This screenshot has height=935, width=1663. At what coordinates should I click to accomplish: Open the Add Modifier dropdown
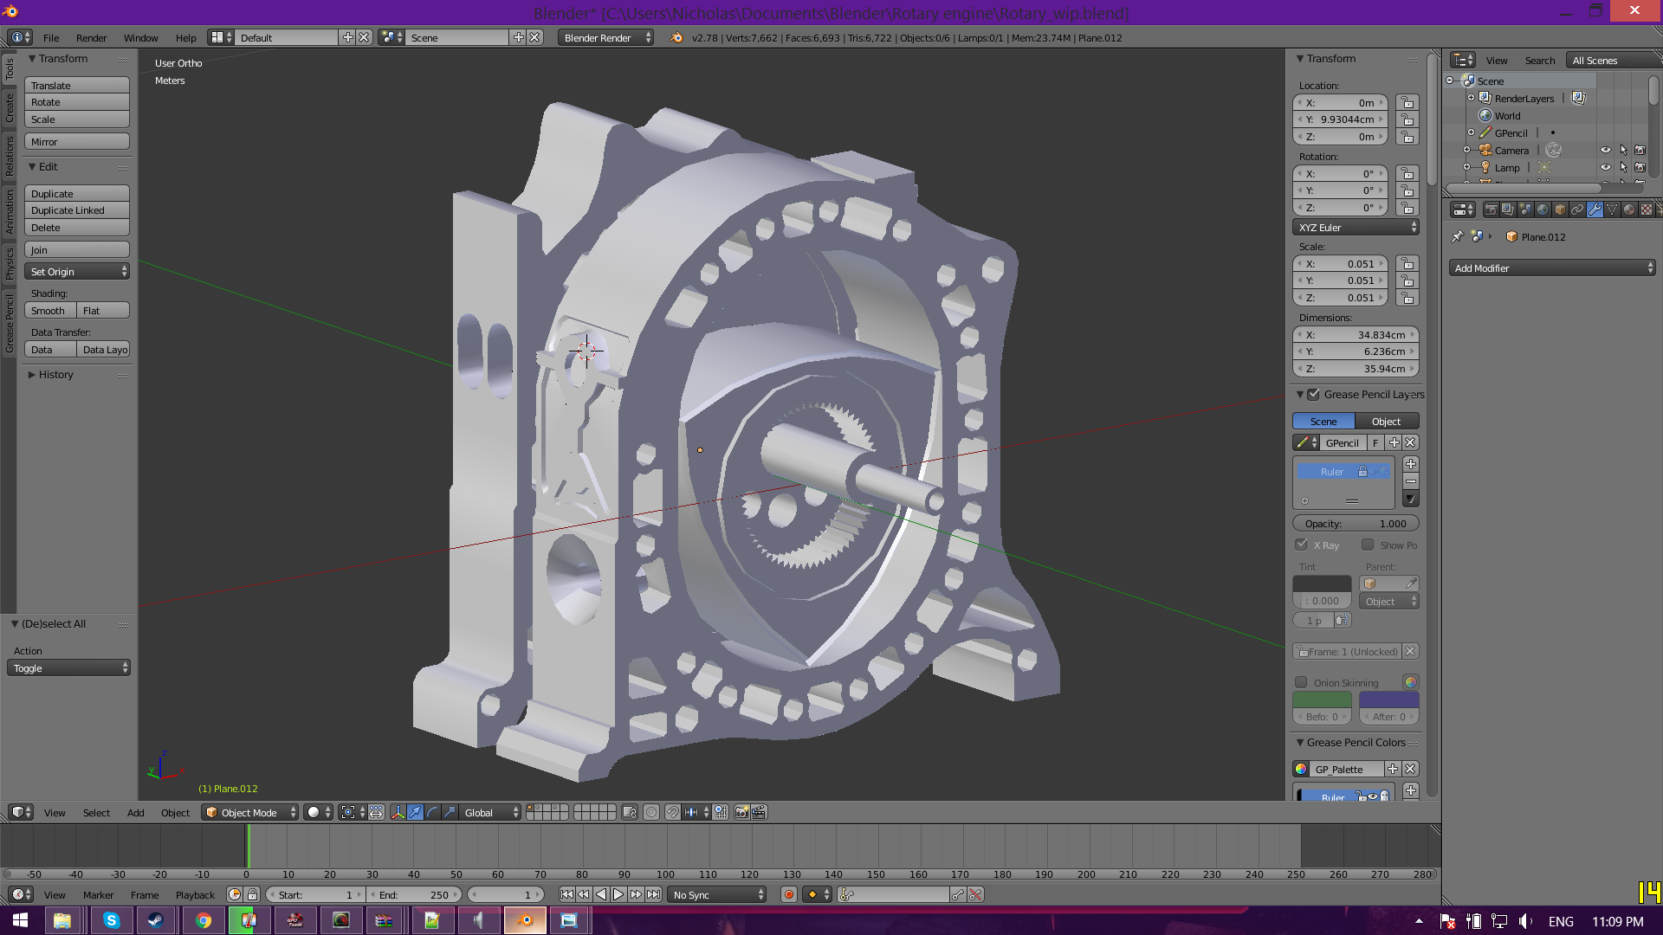[x=1551, y=268]
